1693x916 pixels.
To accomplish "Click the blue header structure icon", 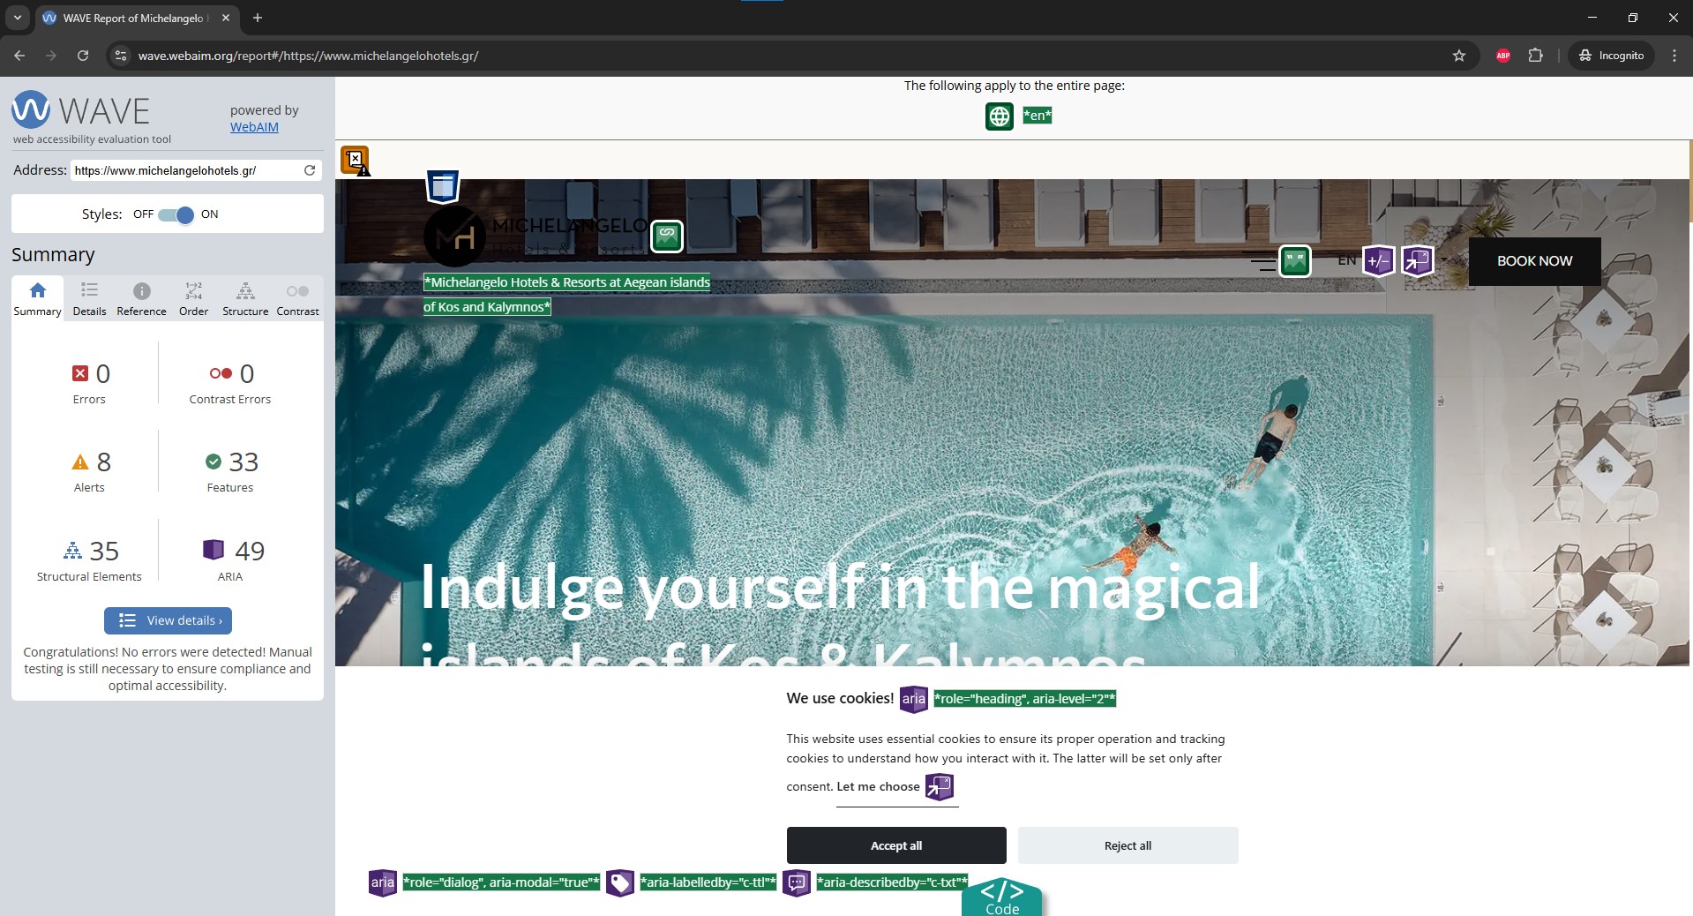I will point(443,186).
